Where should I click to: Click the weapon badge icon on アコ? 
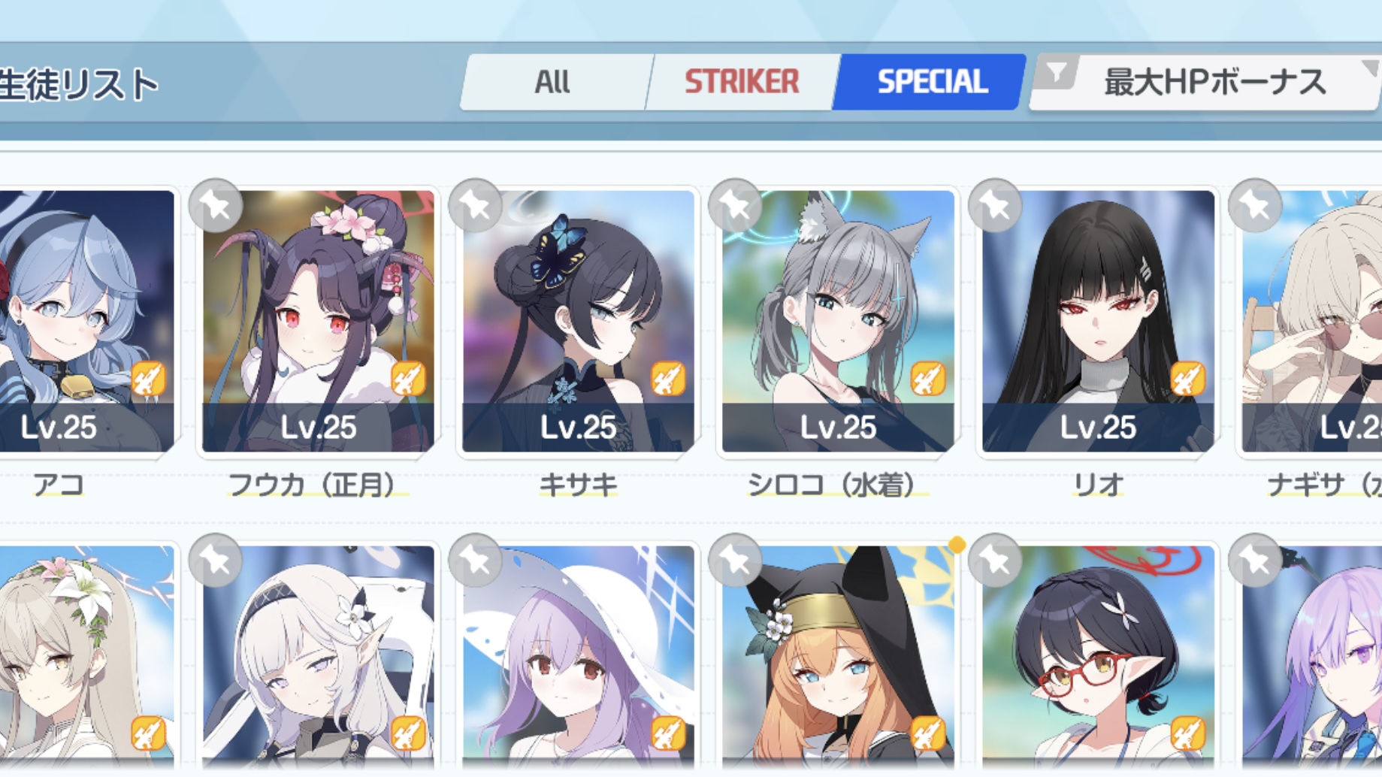[x=148, y=379]
